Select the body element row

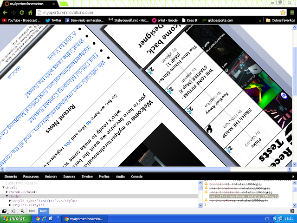(99, 196)
